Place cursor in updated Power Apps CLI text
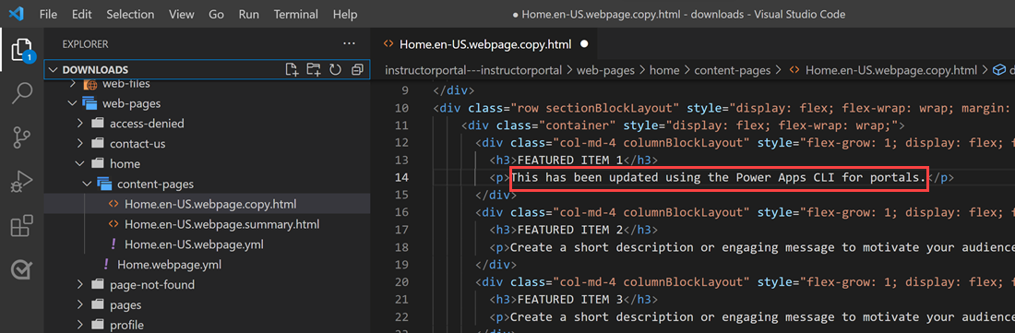 click(719, 177)
